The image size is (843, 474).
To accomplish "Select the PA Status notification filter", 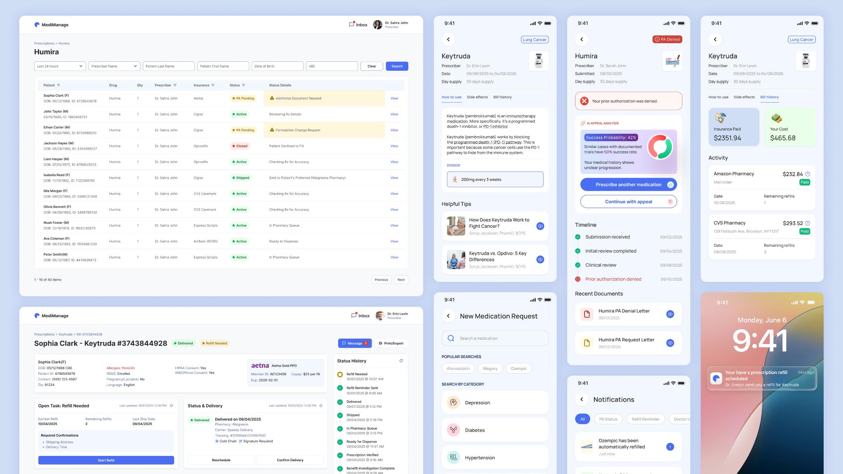I will tap(608, 419).
